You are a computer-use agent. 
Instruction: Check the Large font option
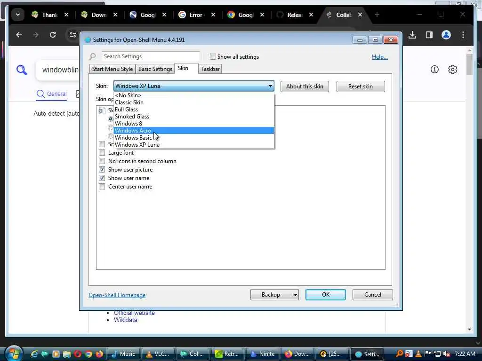pyautogui.click(x=102, y=153)
